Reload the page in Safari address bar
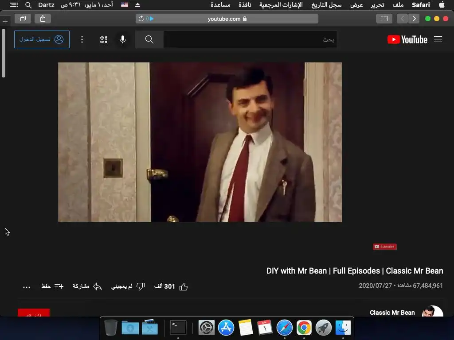Viewport: 454px width, 340px height. click(141, 19)
